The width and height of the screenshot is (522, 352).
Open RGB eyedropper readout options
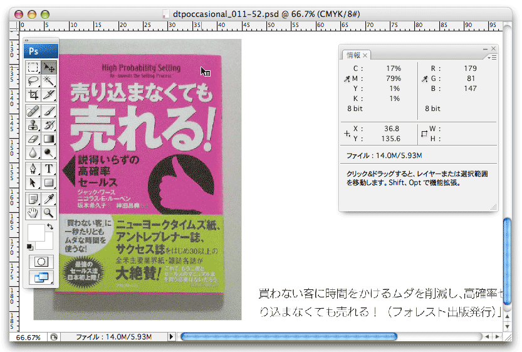click(x=424, y=78)
